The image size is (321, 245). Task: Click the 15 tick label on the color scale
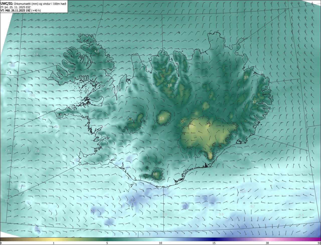pyautogui.click(x=214, y=243)
